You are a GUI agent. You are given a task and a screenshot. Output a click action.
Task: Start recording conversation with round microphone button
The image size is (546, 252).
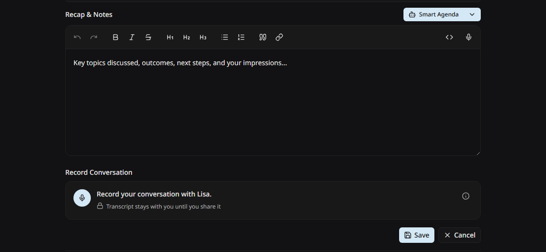[x=82, y=198]
